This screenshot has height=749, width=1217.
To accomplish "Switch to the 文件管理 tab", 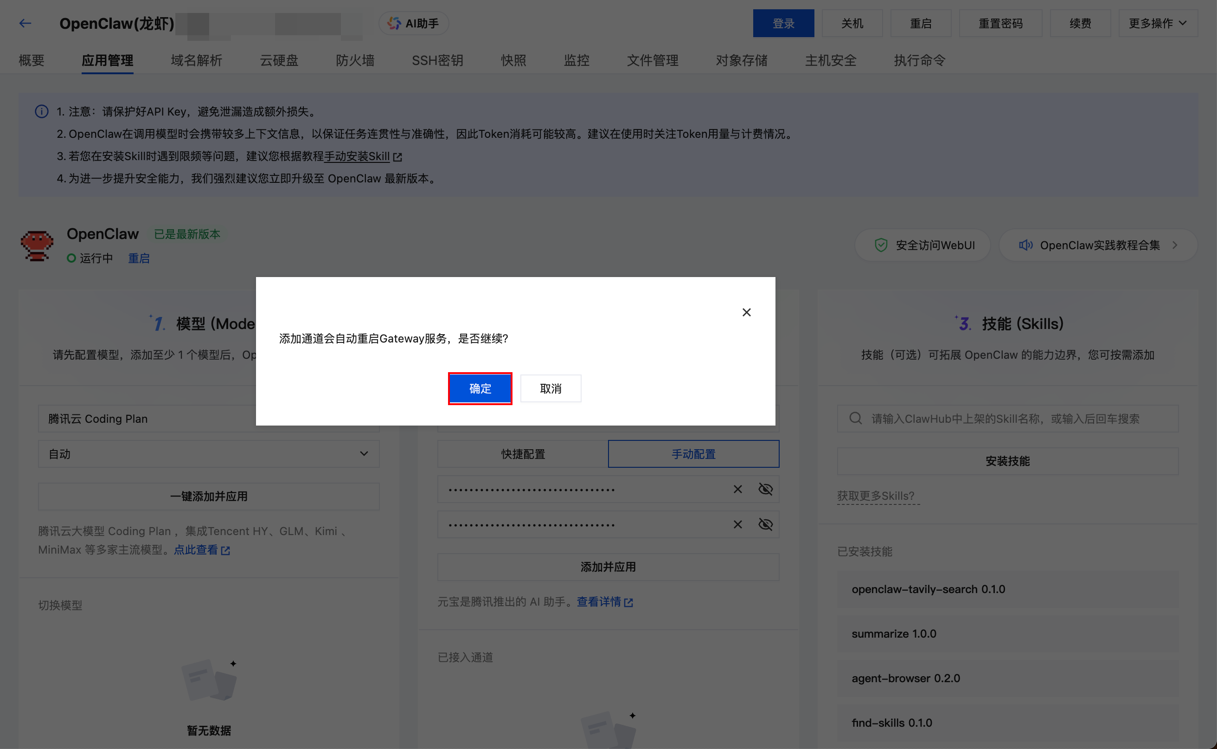I will [x=652, y=60].
